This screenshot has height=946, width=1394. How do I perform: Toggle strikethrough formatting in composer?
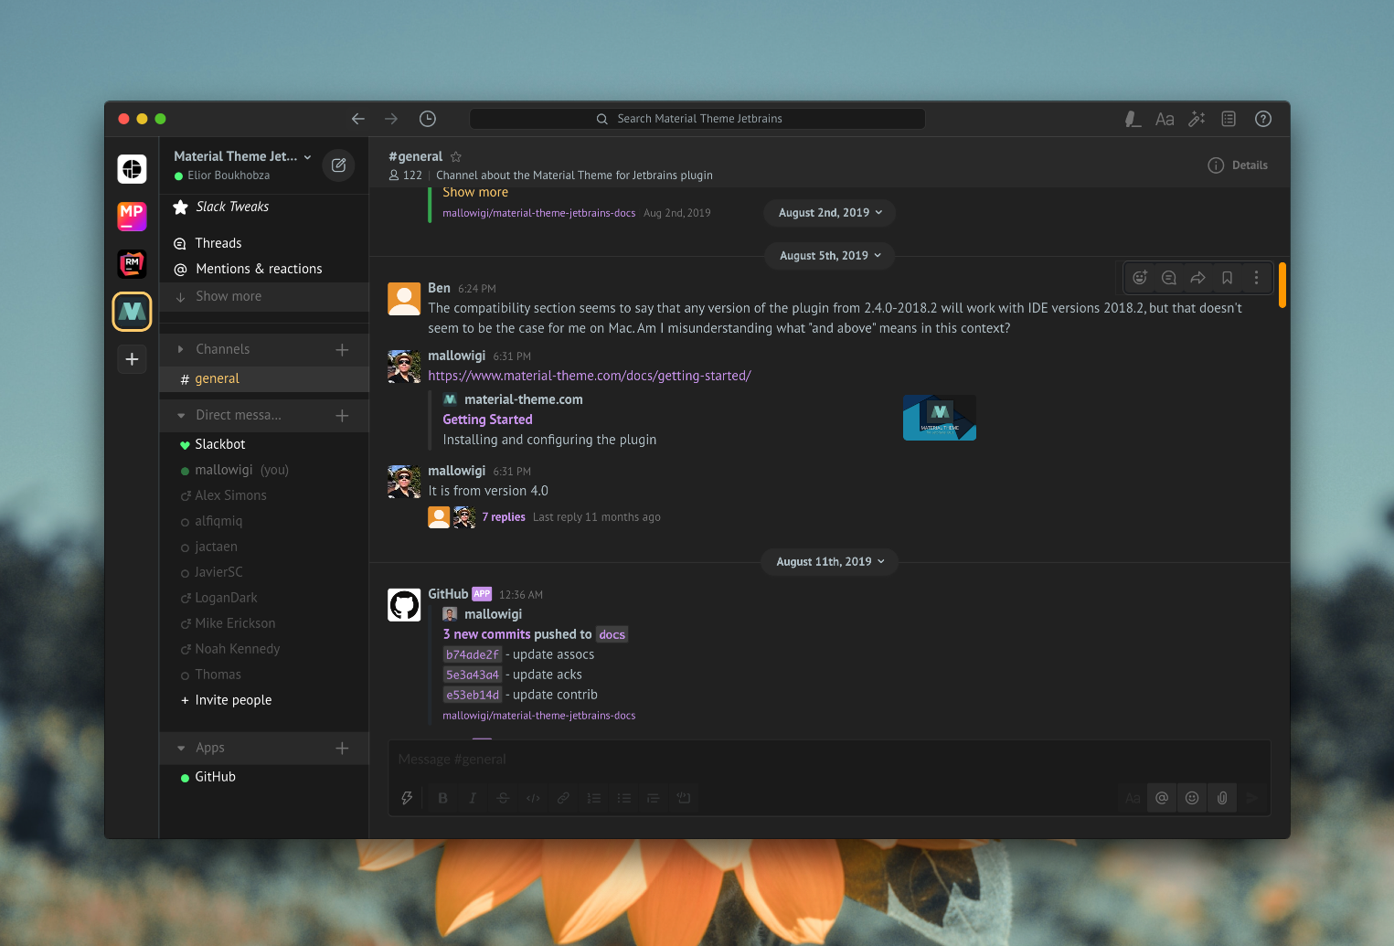(503, 798)
